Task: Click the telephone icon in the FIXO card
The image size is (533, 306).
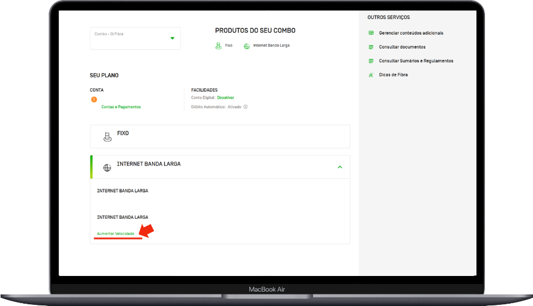Action: tap(108, 137)
